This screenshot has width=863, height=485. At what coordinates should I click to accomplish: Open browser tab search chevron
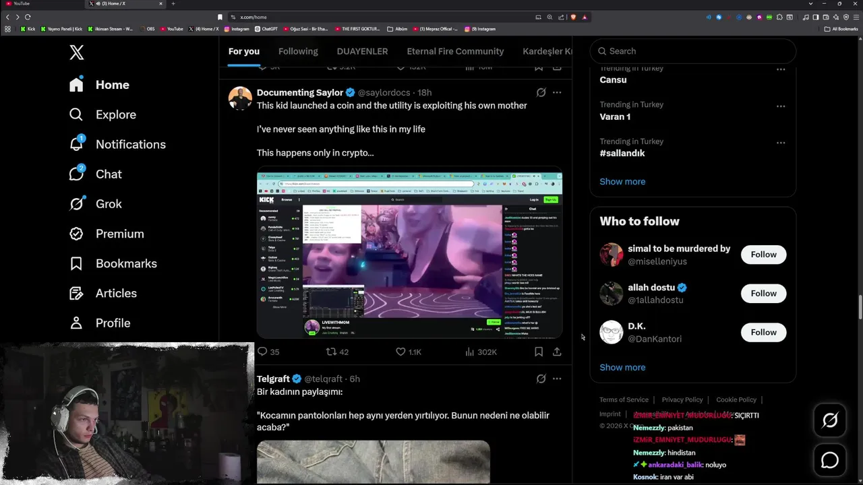click(x=810, y=3)
